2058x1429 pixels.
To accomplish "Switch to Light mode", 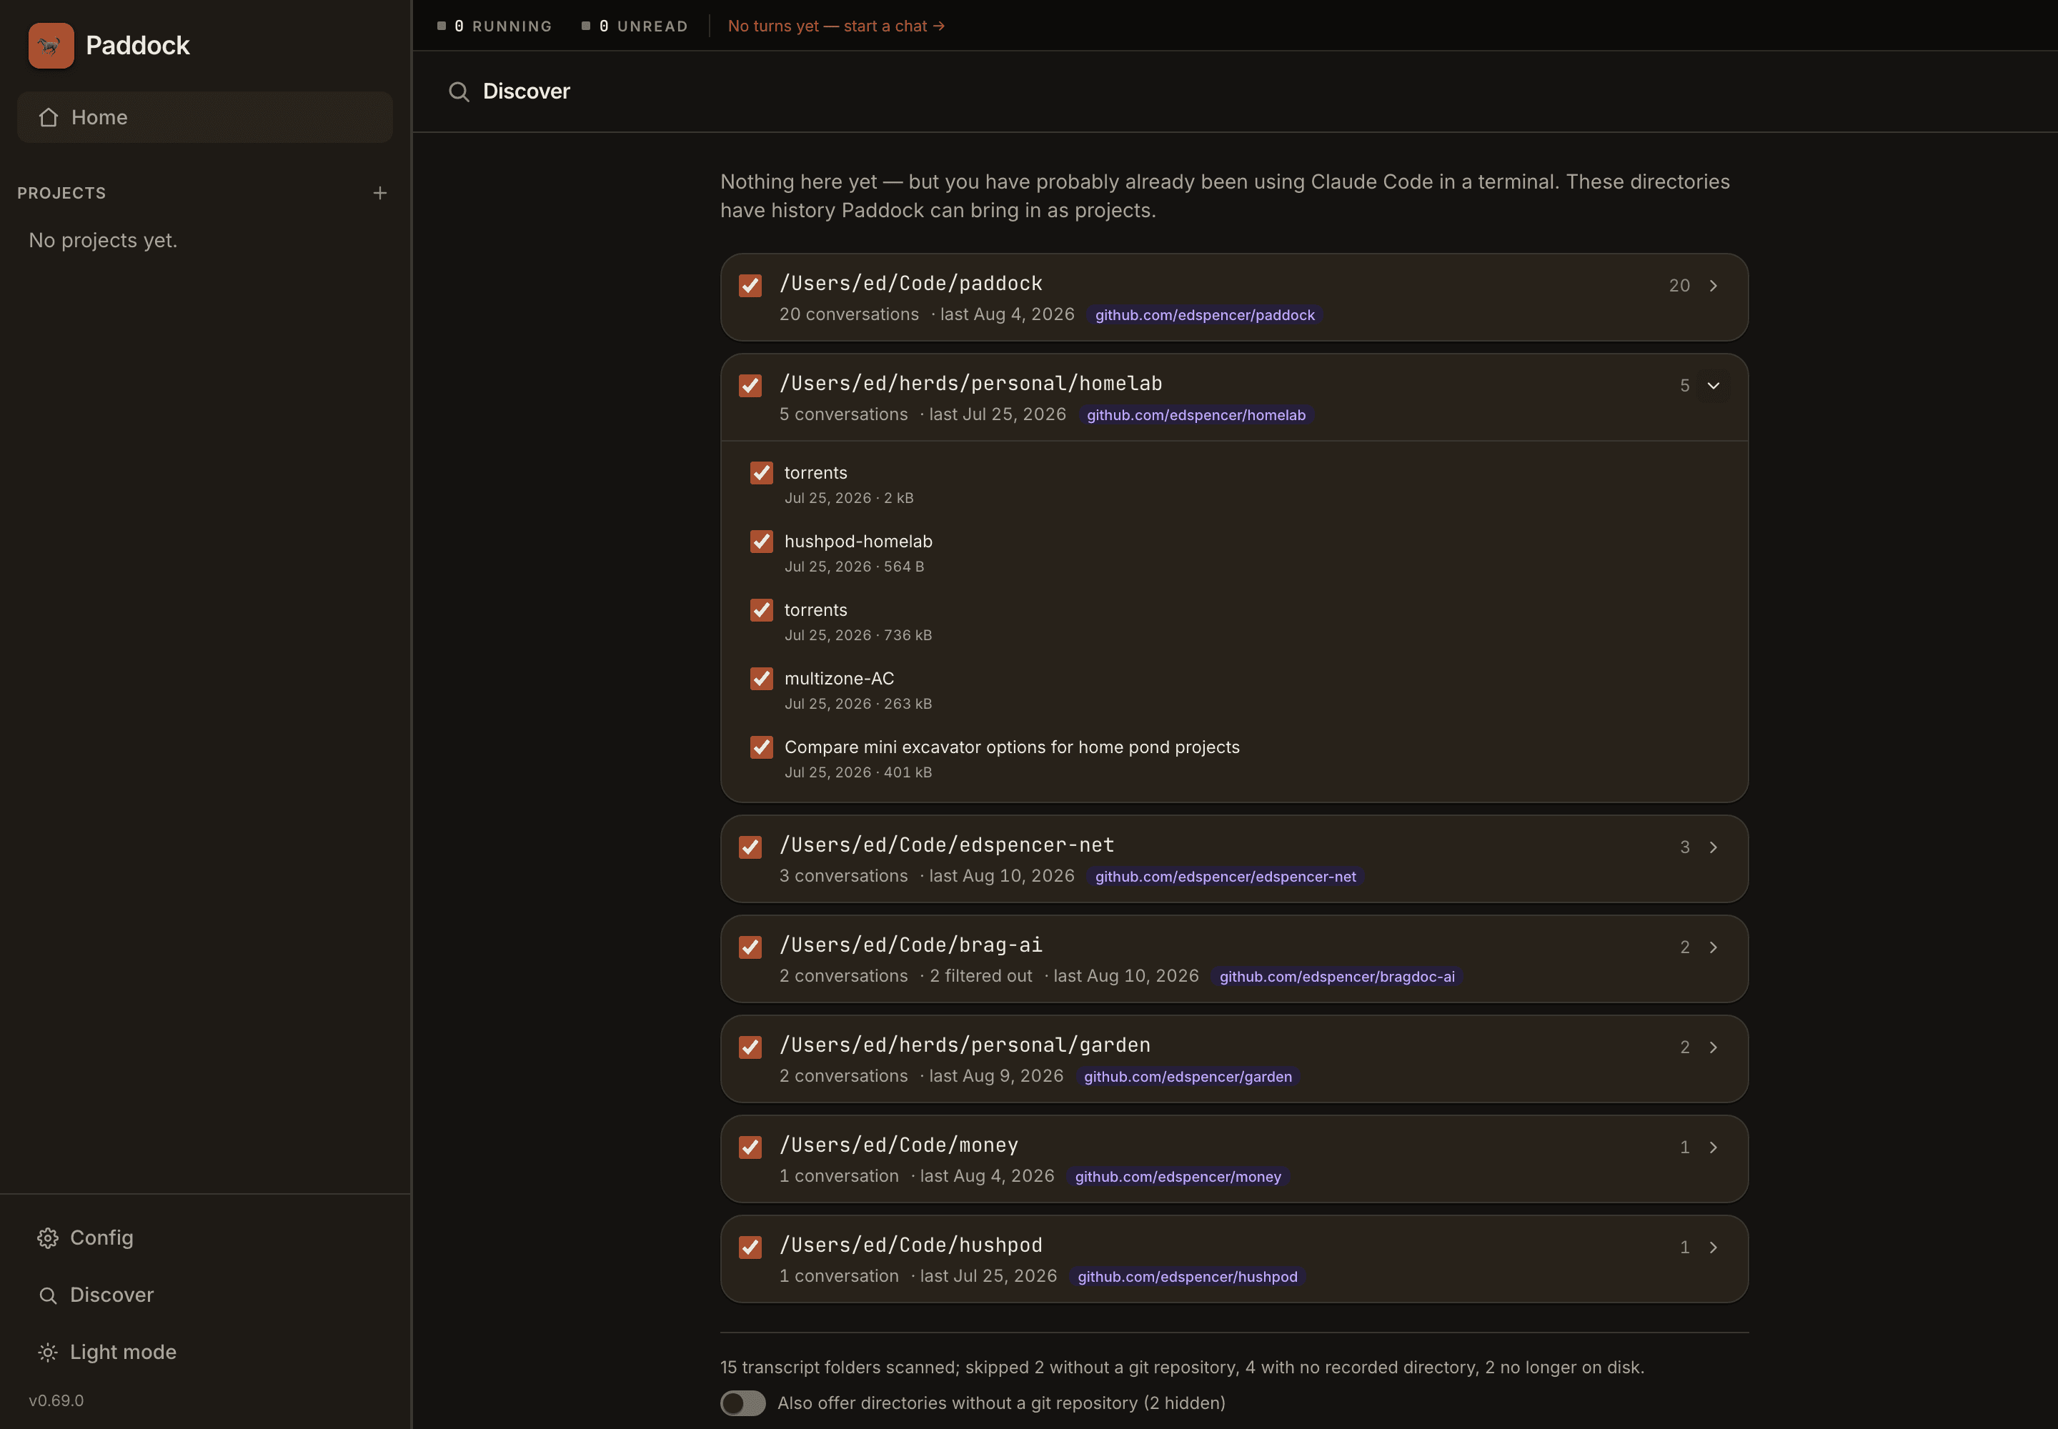I will click(x=205, y=1352).
